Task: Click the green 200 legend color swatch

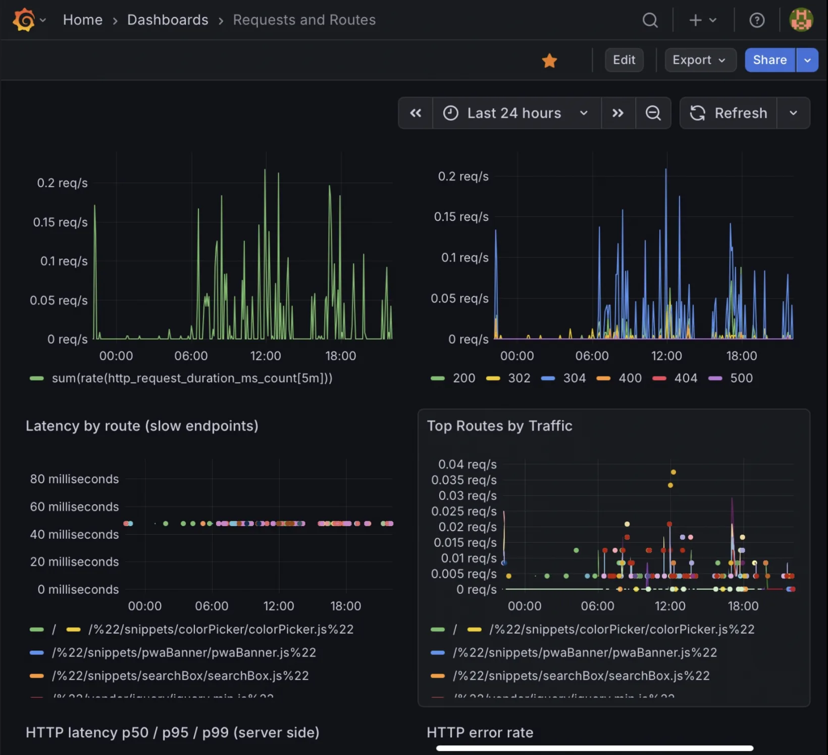Action: click(438, 378)
